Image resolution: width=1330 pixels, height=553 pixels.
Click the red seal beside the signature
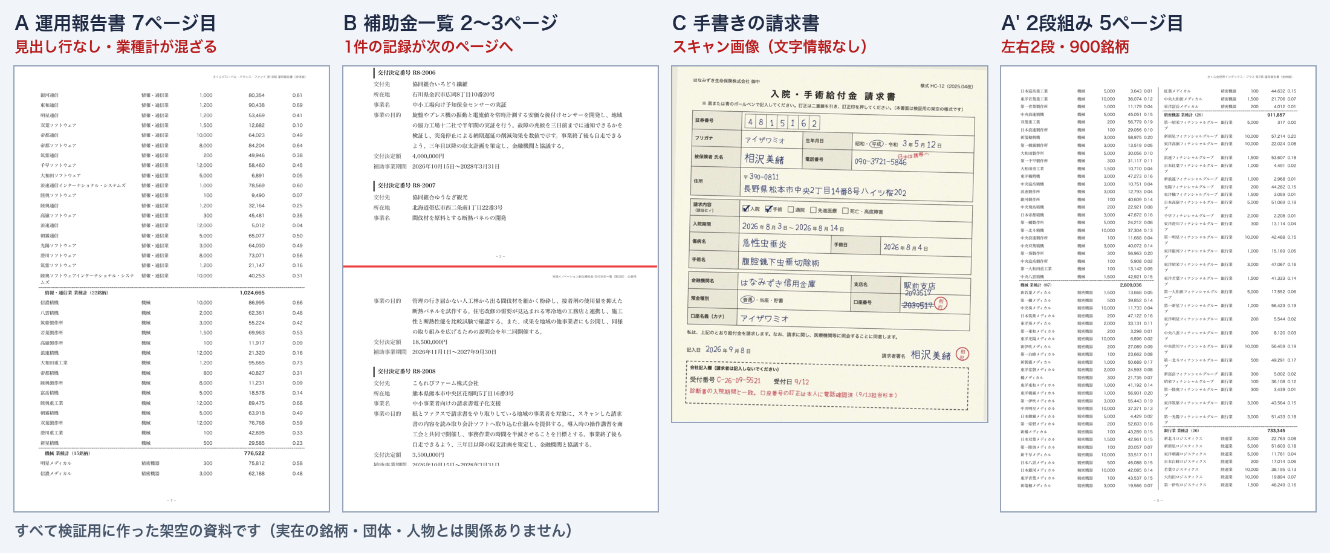(x=962, y=354)
